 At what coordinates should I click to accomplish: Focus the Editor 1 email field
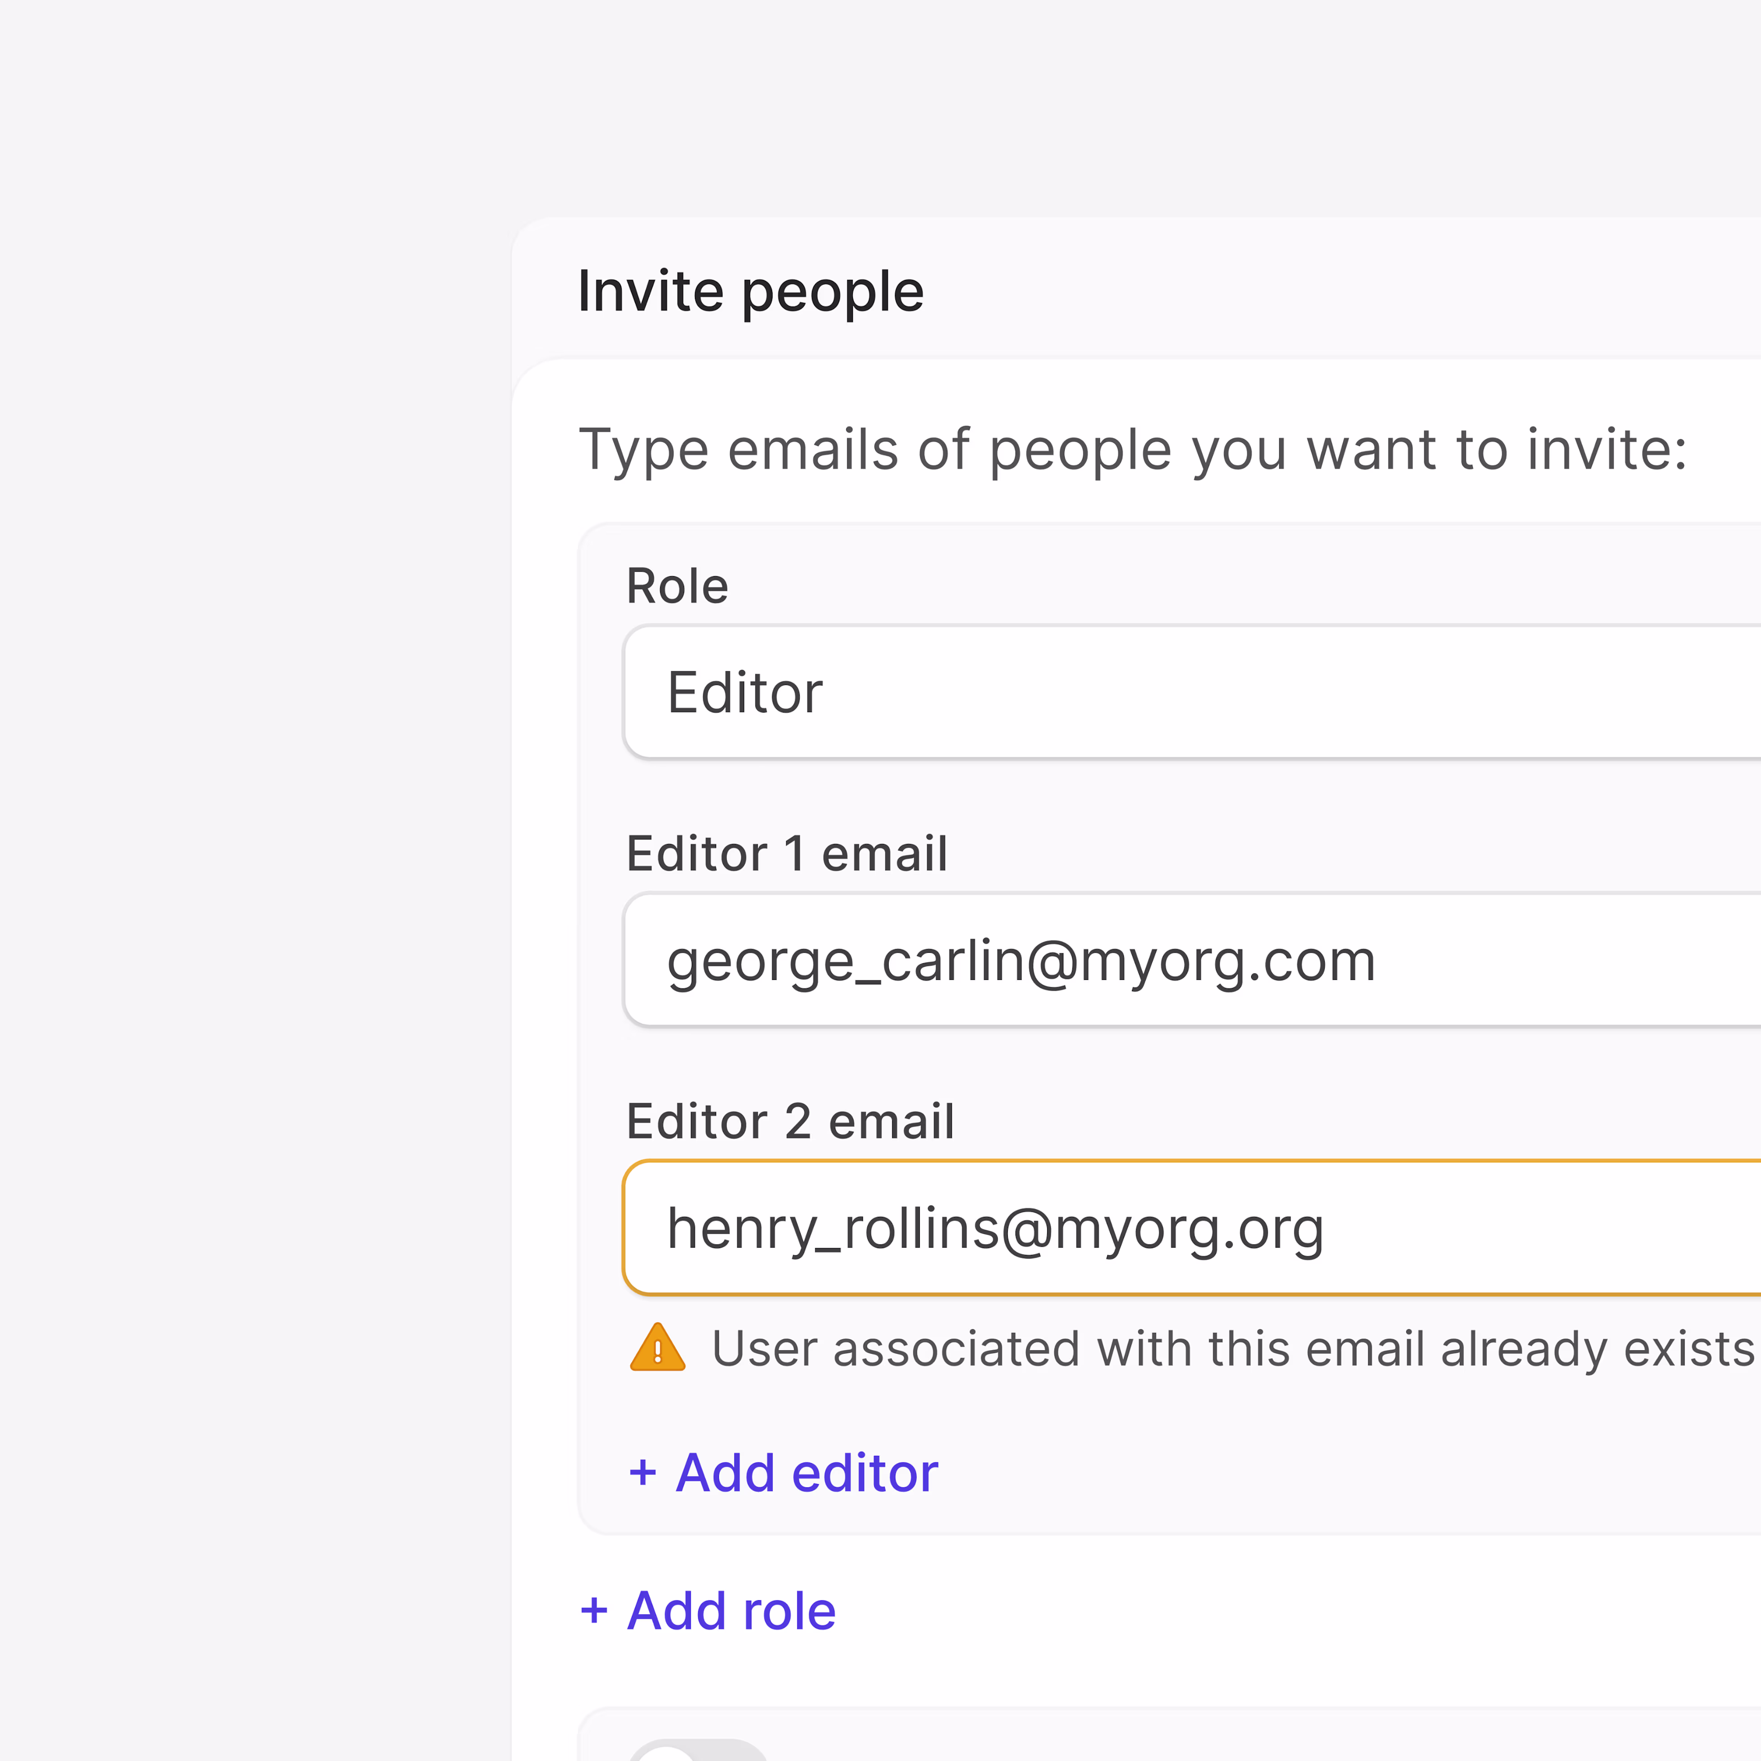pyautogui.click(x=1550, y=960)
